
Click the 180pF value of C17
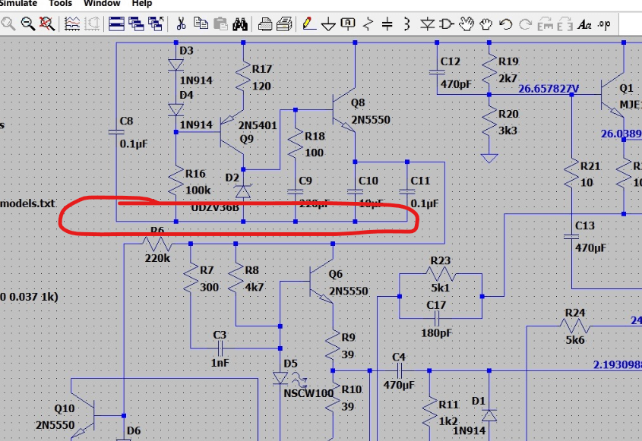pos(436,333)
